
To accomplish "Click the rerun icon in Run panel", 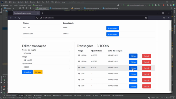I will pos(4,80).
